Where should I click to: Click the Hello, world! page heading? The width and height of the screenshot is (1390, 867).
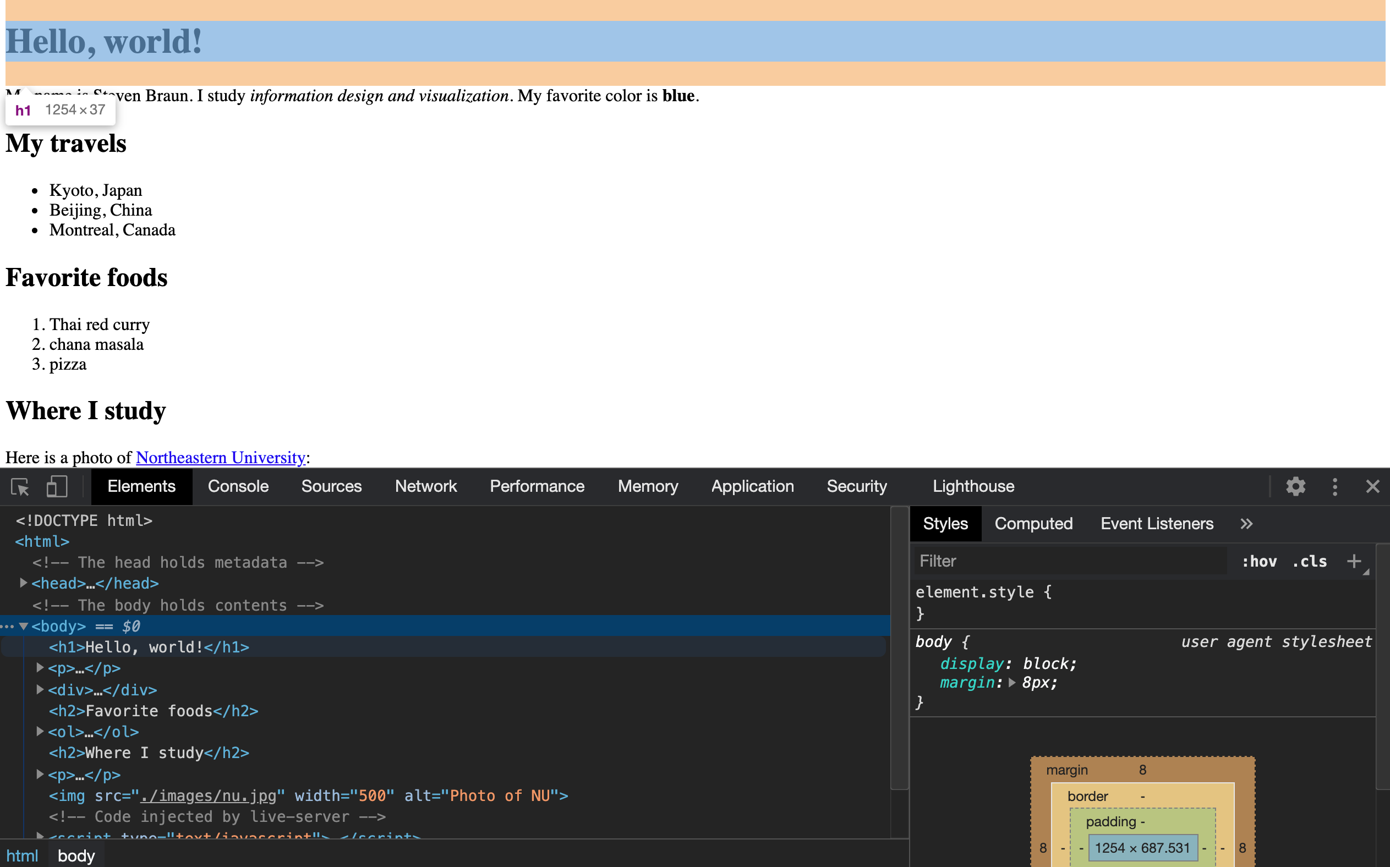pos(104,41)
